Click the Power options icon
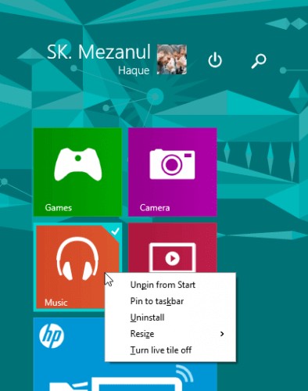Image resolution: width=308 pixels, height=391 pixels. (215, 60)
